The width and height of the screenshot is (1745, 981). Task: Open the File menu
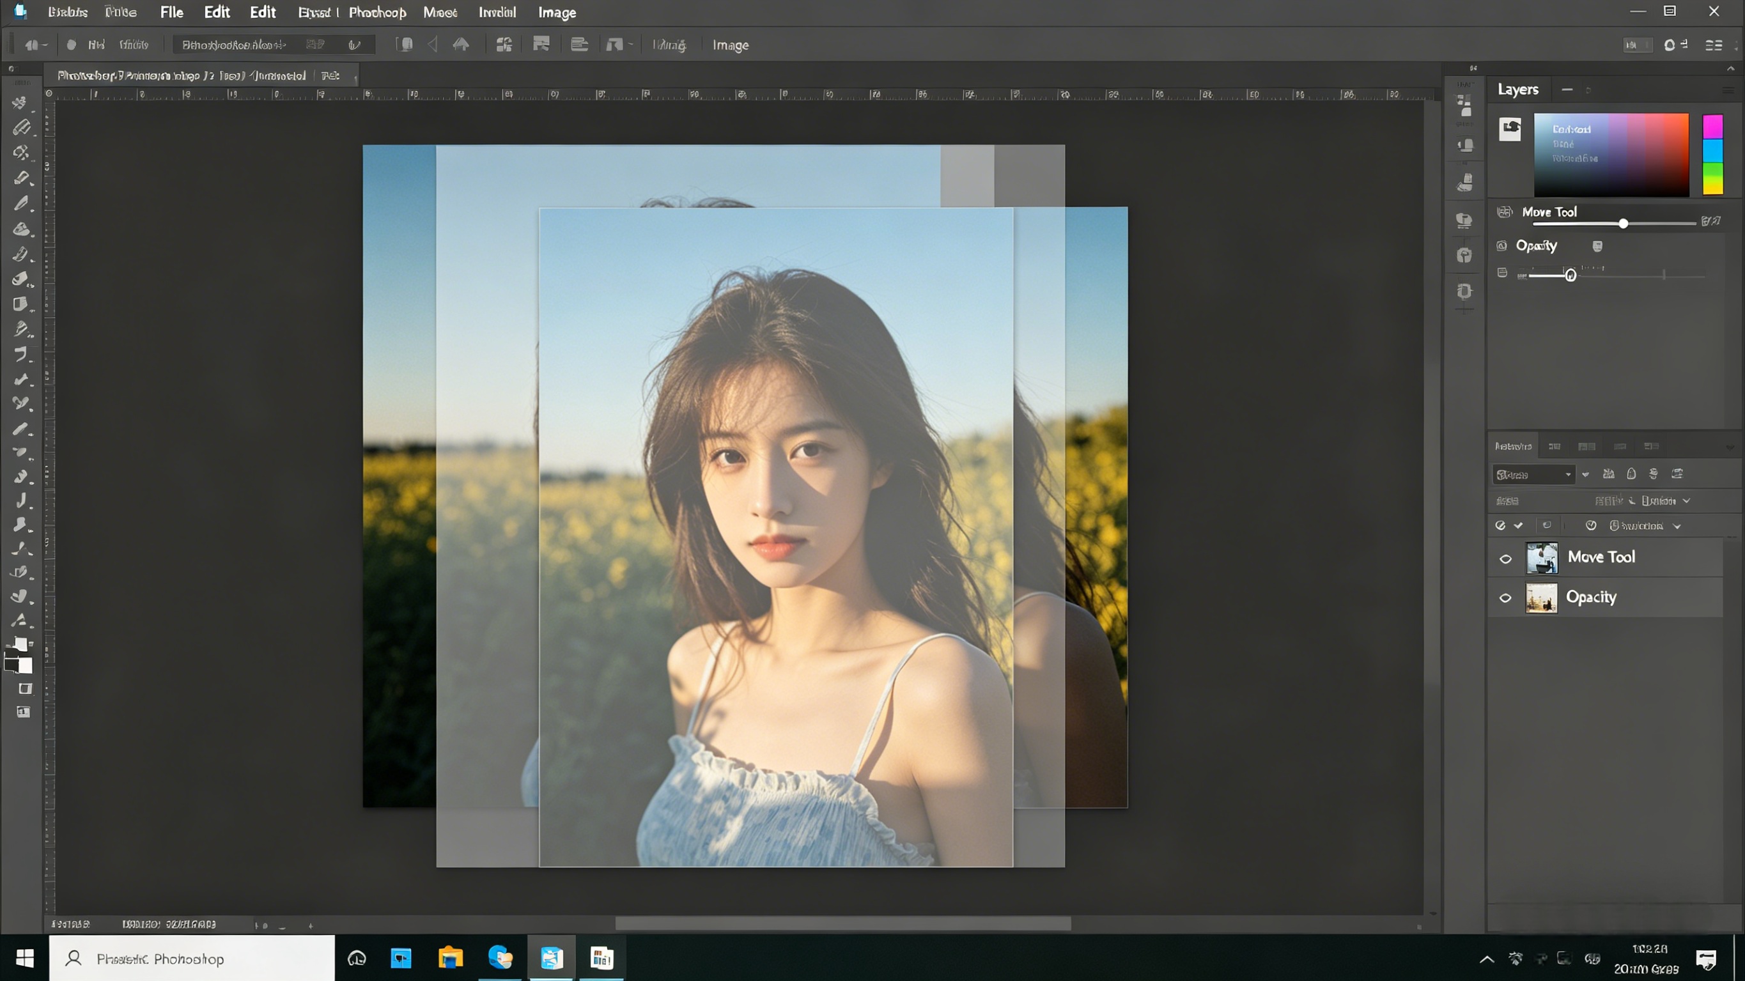pyautogui.click(x=171, y=12)
